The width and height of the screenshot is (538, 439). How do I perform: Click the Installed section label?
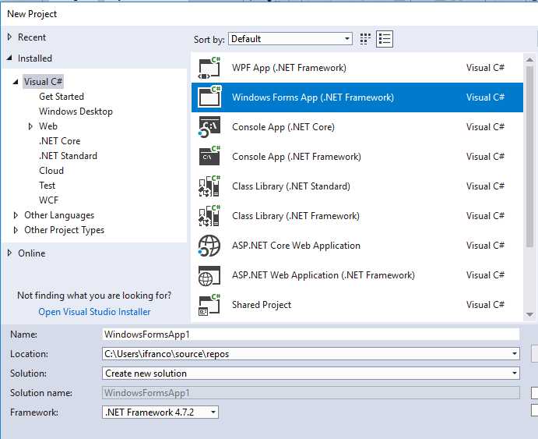click(x=35, y=58)
